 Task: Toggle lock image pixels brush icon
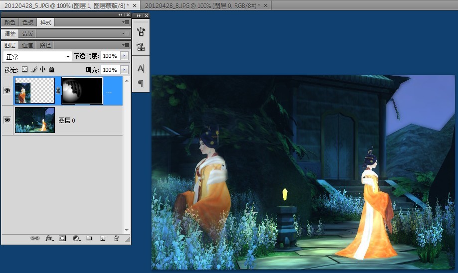[34, 69]
